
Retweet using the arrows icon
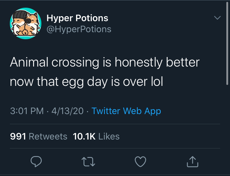(x=89, y=161)
